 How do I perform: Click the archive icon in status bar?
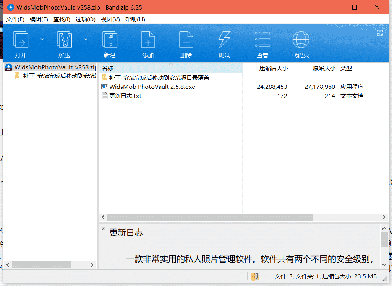[255, 276]
